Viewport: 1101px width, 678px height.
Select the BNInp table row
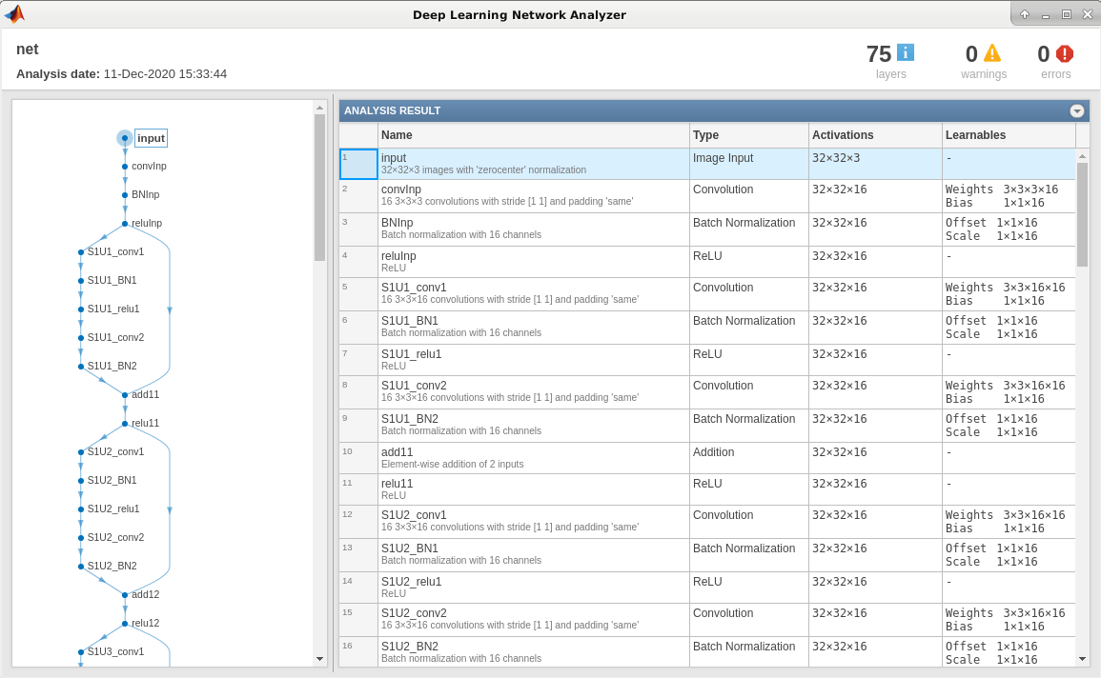707,229
